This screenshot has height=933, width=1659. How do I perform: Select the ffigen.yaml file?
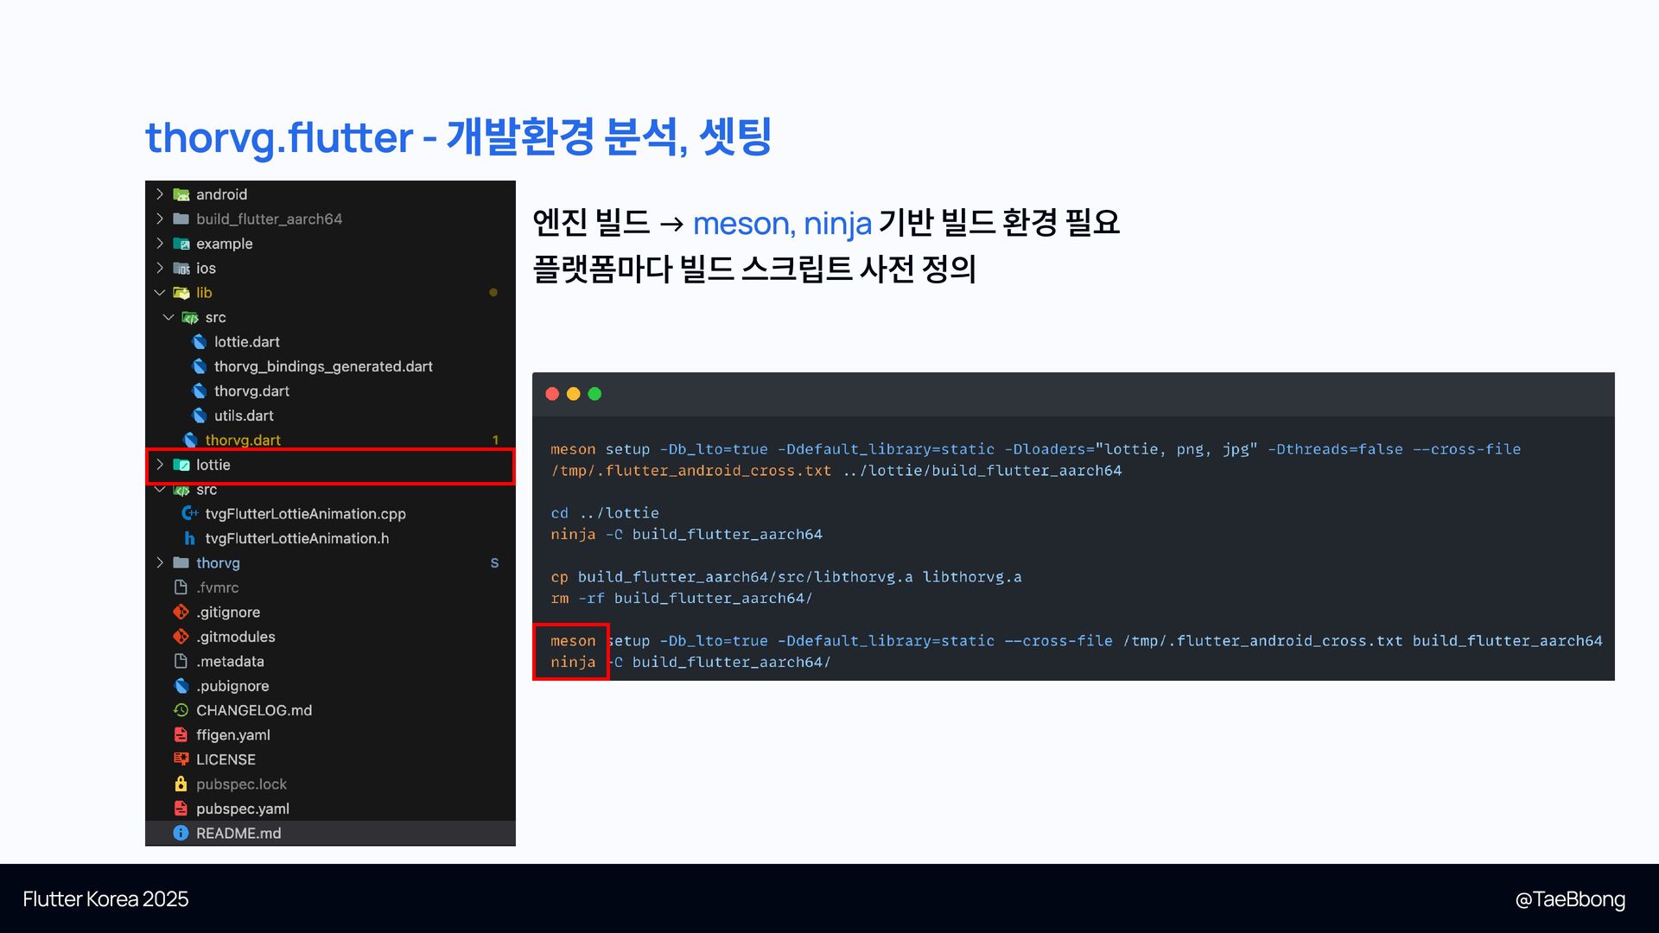pyautogui.click(x=232, y=735)
